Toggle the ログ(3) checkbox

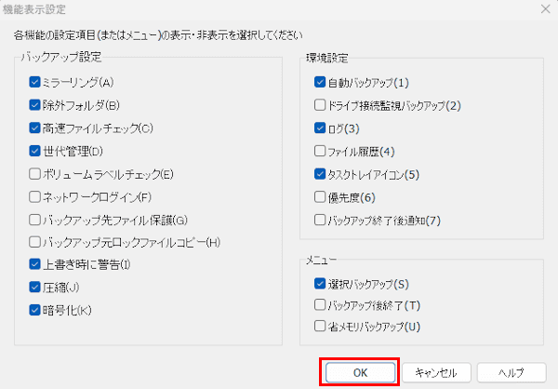320,127
